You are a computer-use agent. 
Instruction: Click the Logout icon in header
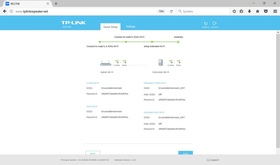[214, 24]
